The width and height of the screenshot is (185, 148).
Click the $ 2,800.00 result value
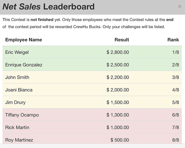pos(118,52)
